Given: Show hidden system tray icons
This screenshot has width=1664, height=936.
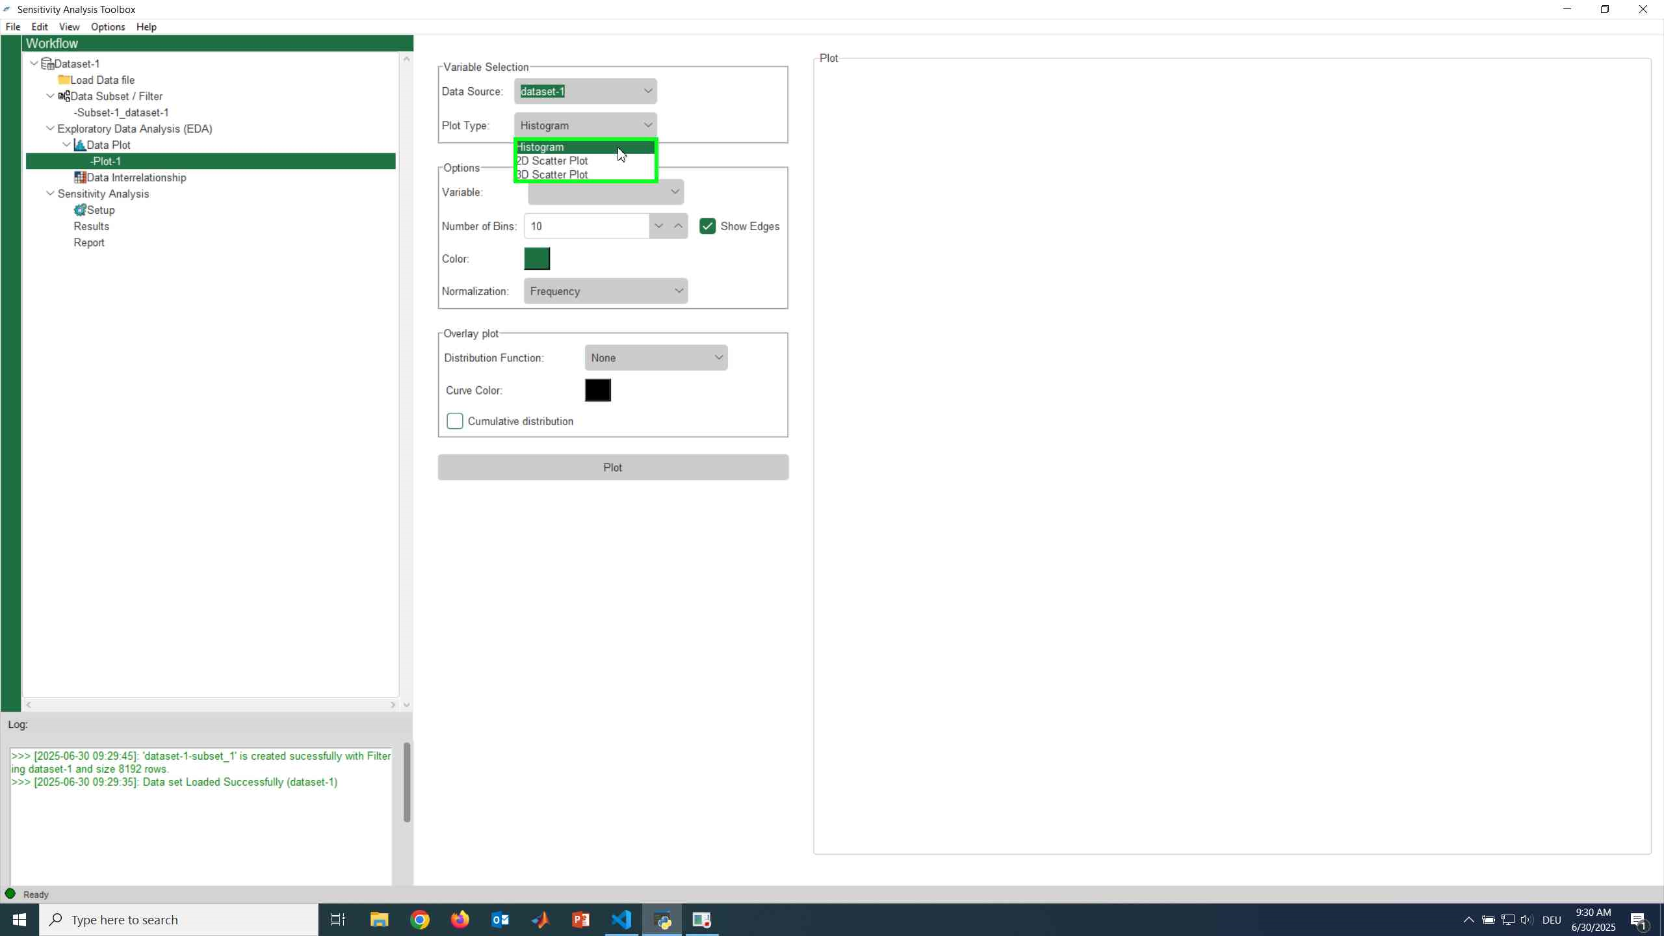Looking at the screenshot, I should tap(1468, 920).
